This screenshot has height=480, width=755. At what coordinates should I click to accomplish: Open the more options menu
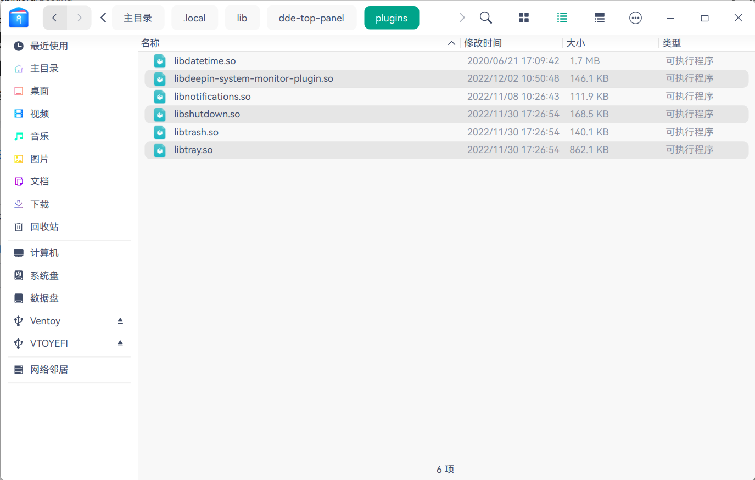[635, 18]
